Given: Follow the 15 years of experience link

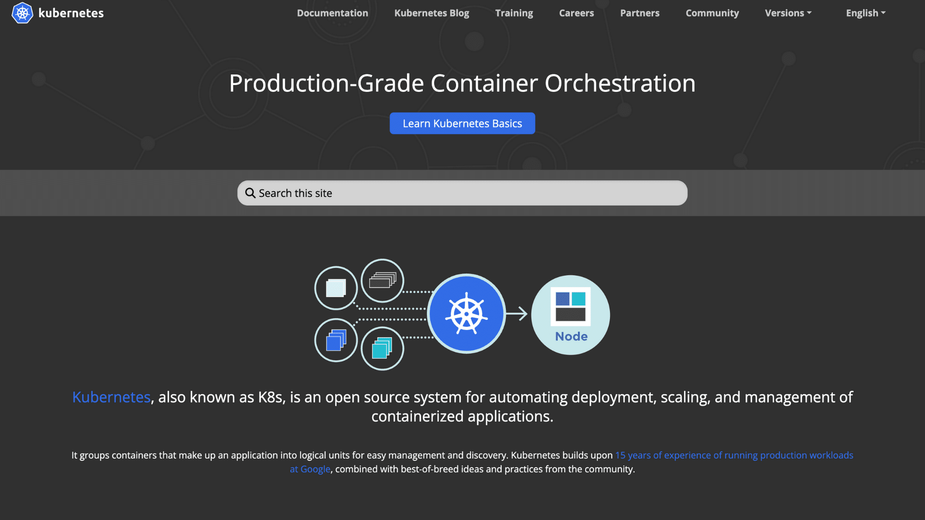Looking at the screenshot, I should 734,455.
